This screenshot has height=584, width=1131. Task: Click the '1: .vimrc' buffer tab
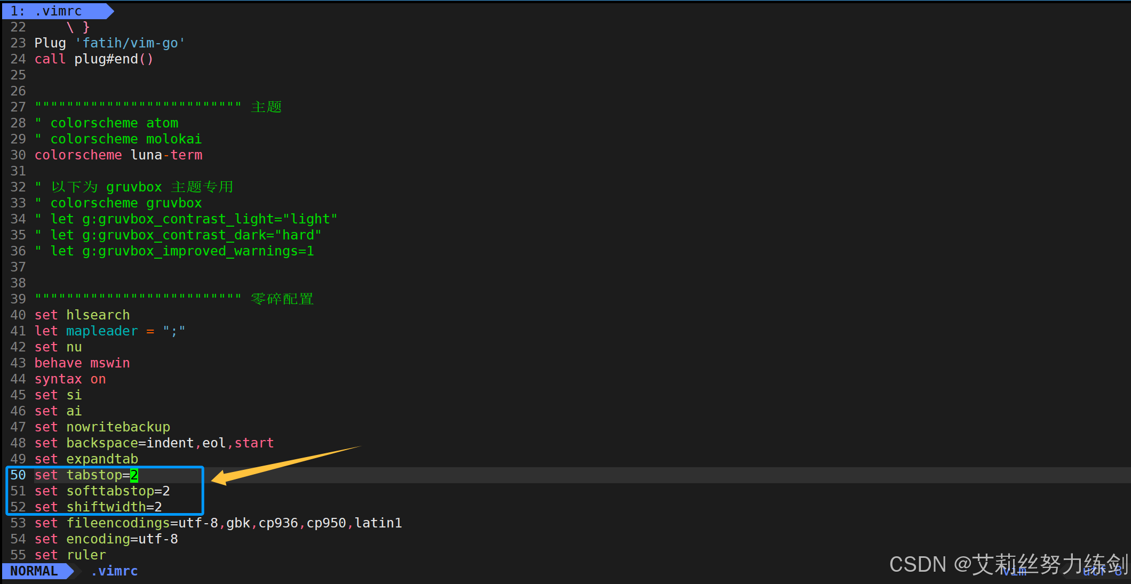53,11
